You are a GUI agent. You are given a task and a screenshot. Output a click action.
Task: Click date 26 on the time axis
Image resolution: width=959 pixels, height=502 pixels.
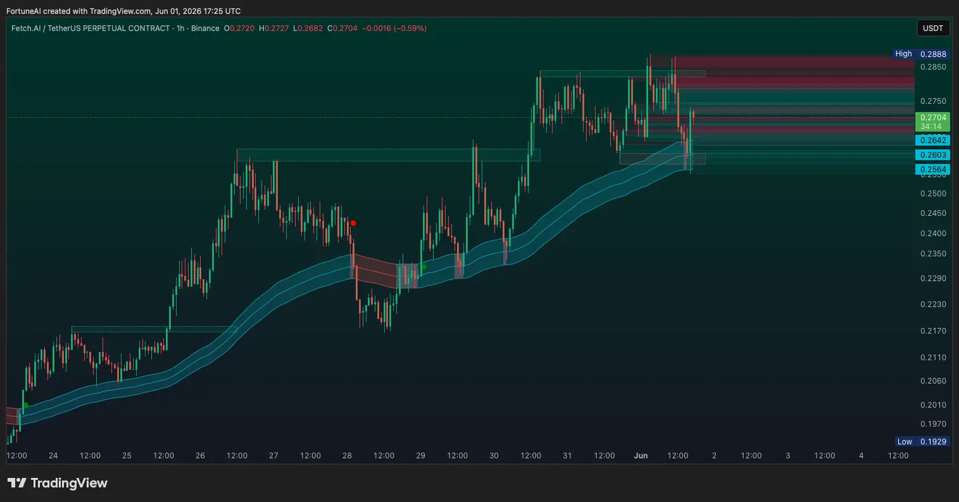200,456
